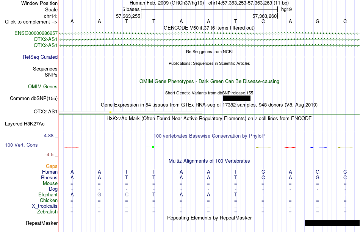Click the 57,363,255 position marker
Screen dimensions: 360x232
[x=128, y=16]
